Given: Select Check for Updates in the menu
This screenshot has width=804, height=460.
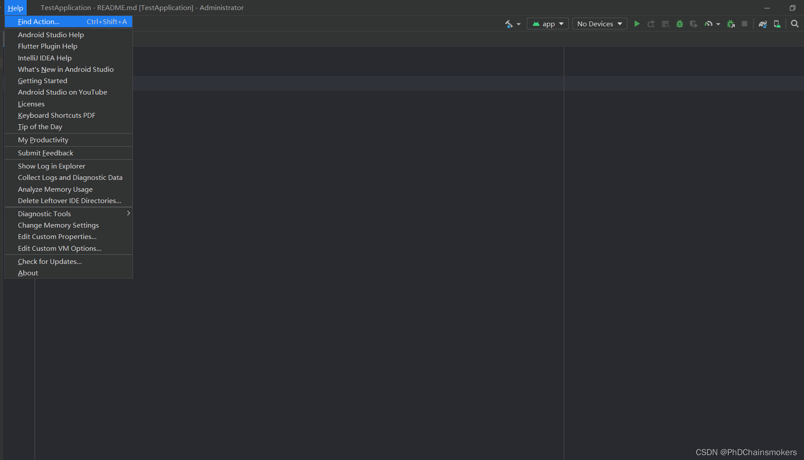Looking at the screenshot, I should [x=49, y=261].
